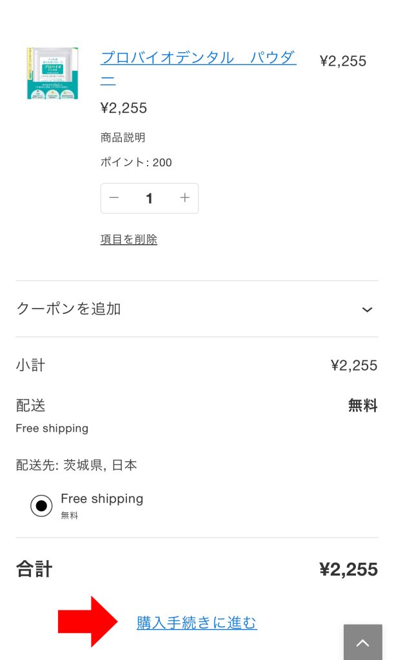Click the 小計 subtotal label
The width and height of the screenshot is (394, 660).
30,365
